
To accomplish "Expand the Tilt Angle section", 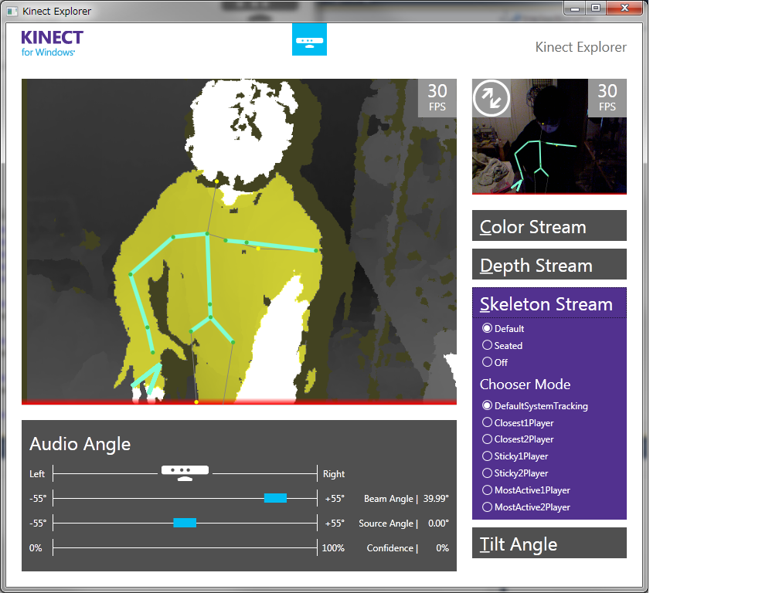I will coord(549,543).
